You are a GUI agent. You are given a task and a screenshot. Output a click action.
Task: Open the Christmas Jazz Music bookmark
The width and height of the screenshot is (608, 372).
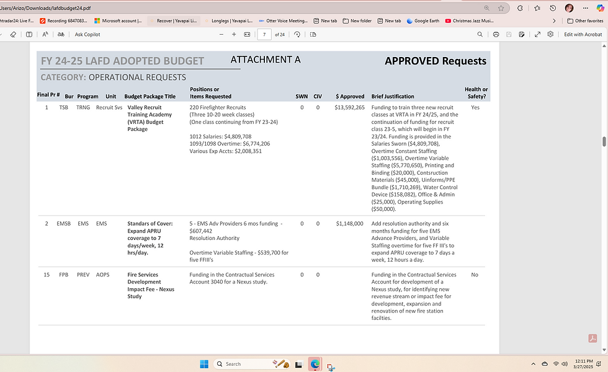pyautogui.click(x=469, y=21)
